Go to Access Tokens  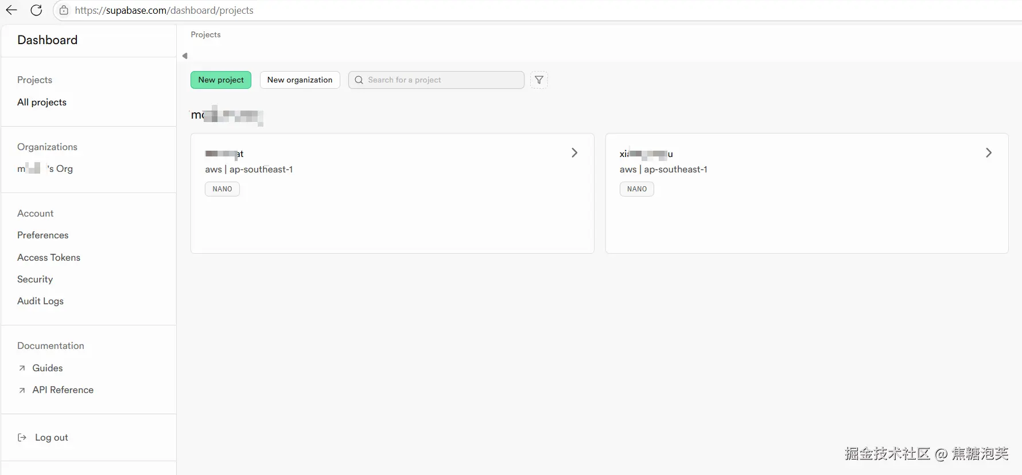[49, 257]
